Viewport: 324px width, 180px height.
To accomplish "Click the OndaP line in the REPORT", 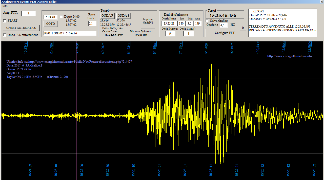I will pyautogui.click(x=268, y=15).
